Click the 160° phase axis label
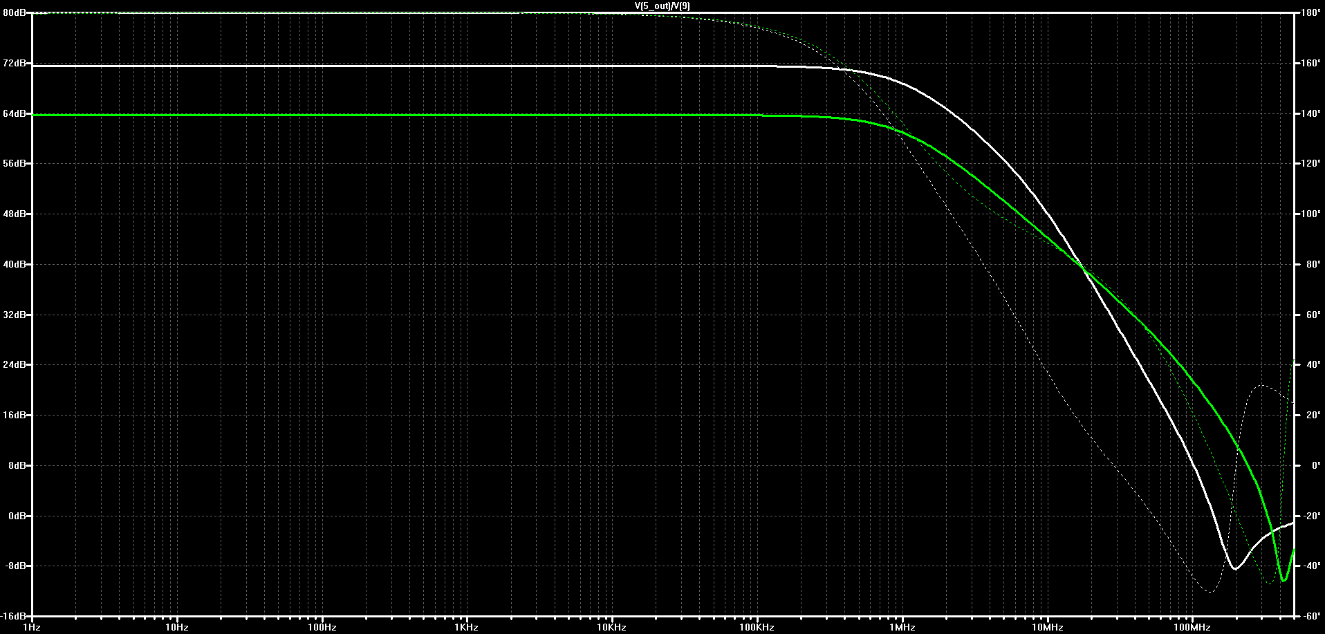This screenshot has height=634, width=1325. click(1310, 63)
